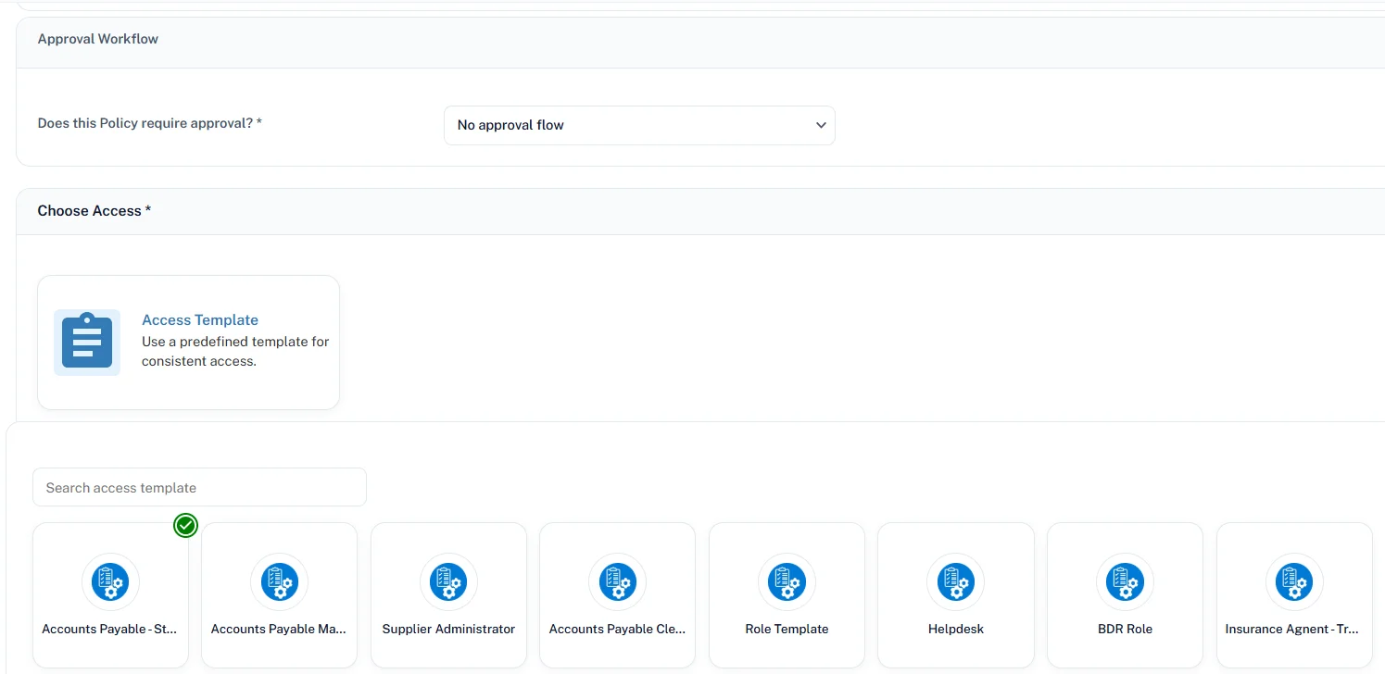Viewport: 1385px width, 674px height.
Task: Open the Access Template link
Action: pyautogui.click(x=200, y=319)
